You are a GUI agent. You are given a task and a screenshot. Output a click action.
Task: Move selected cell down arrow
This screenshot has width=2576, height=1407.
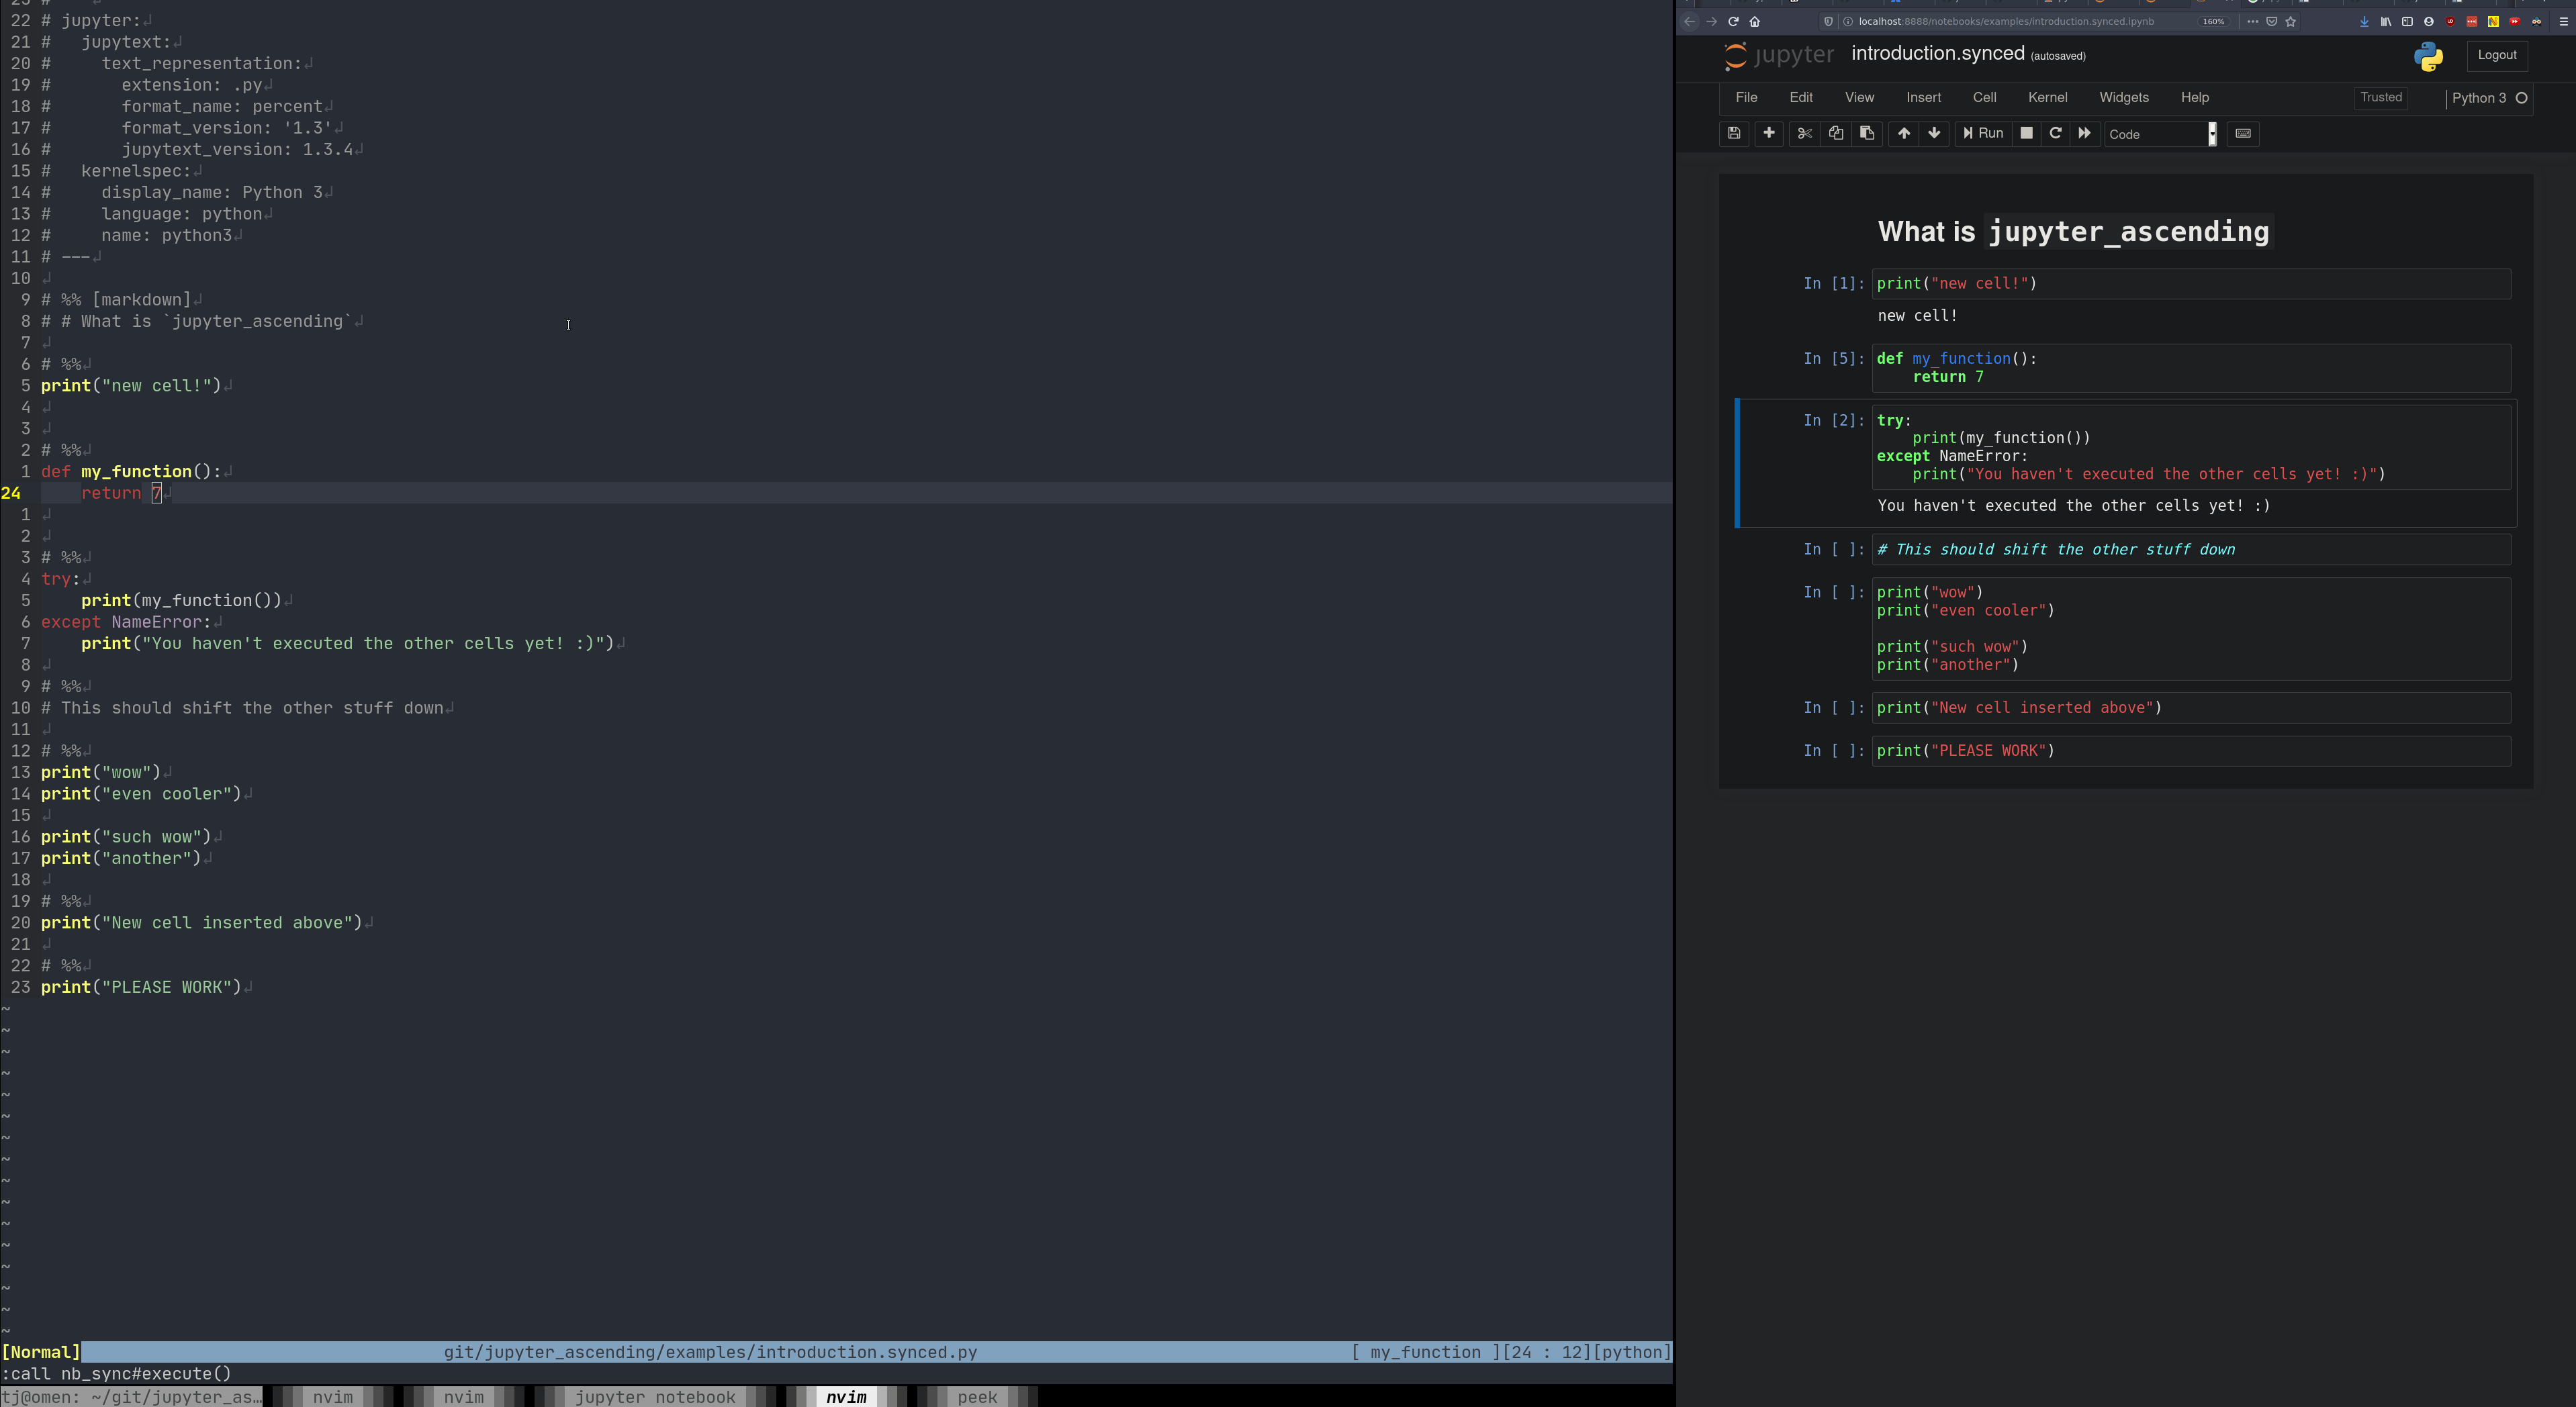click(1934, 133)
